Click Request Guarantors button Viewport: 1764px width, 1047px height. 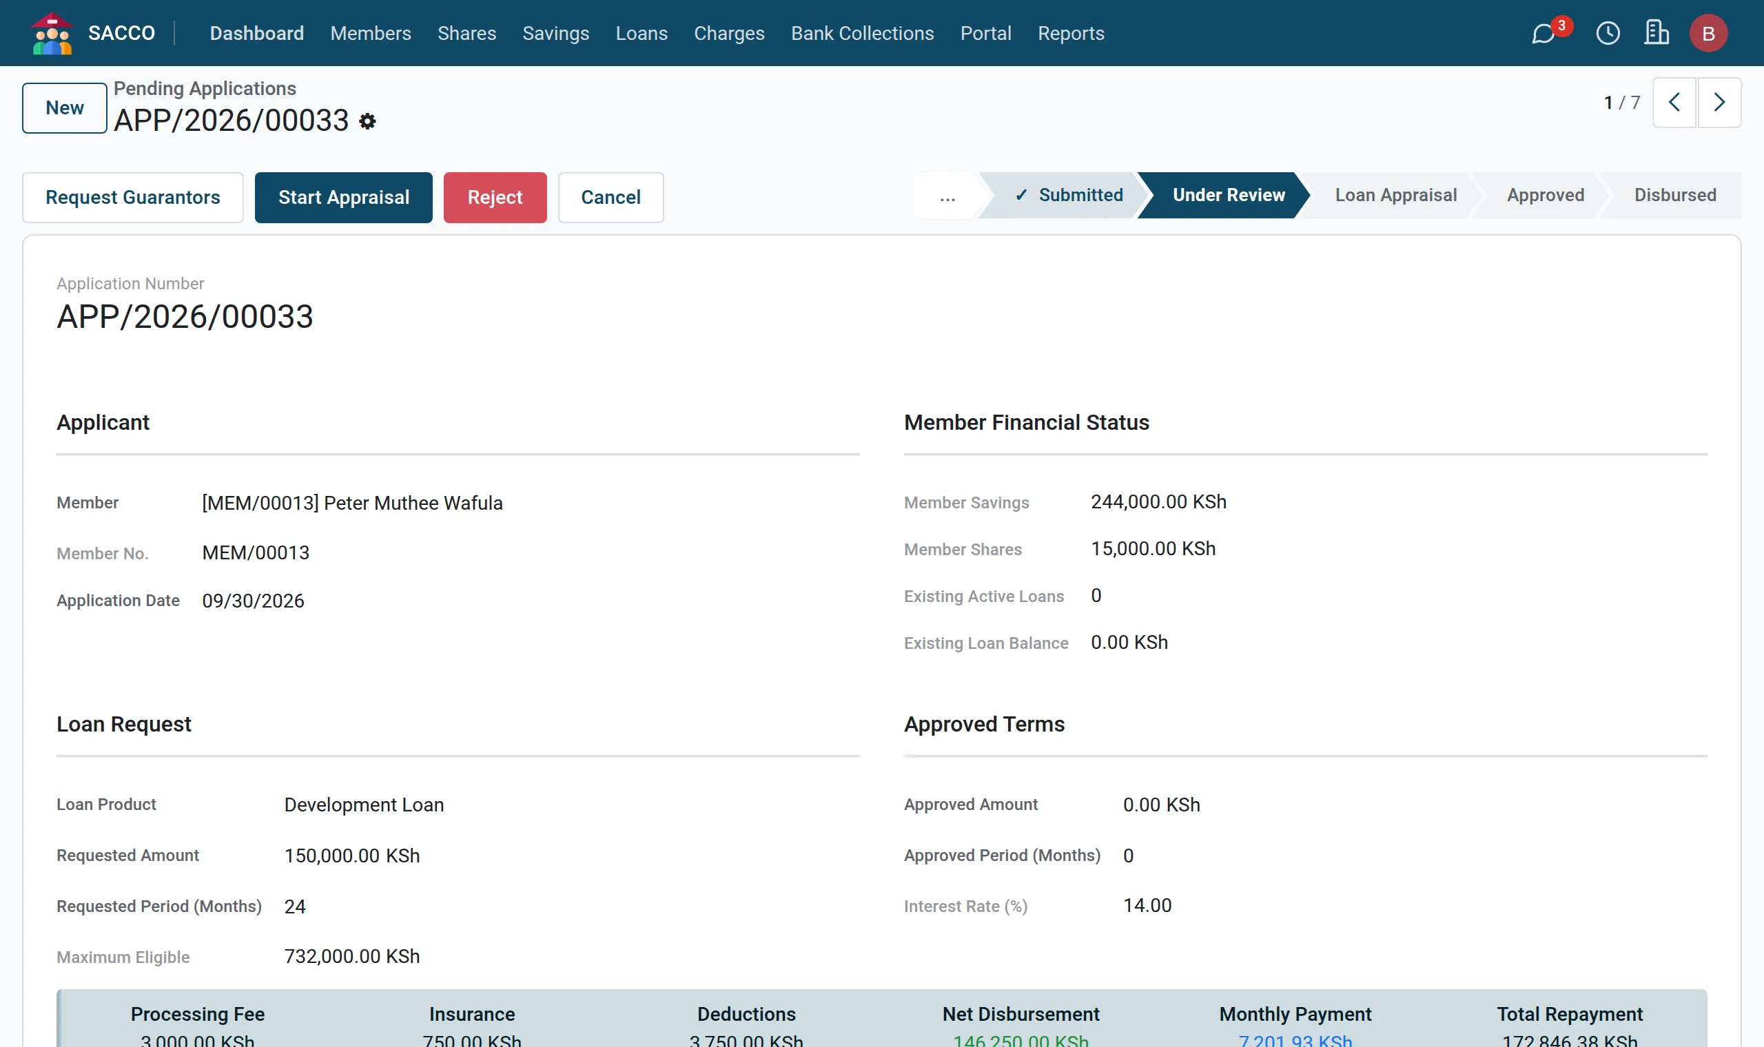coord(133,198)
